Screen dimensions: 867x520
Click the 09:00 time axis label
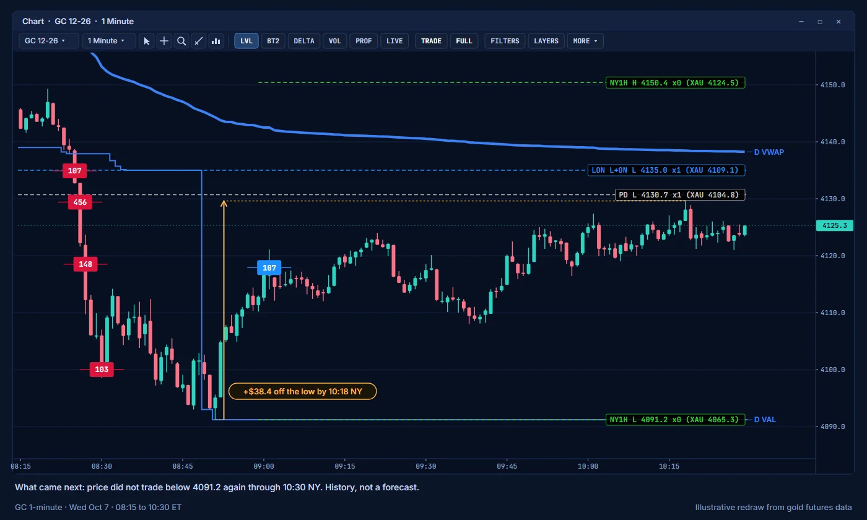tap(264, 466)
